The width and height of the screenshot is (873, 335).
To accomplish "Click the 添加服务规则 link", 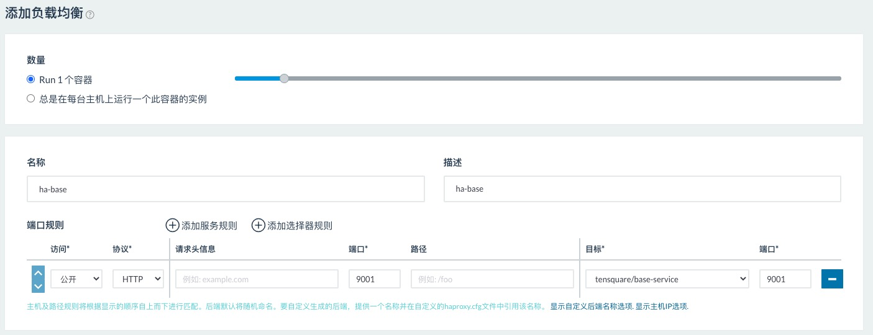I will (209, 226).
